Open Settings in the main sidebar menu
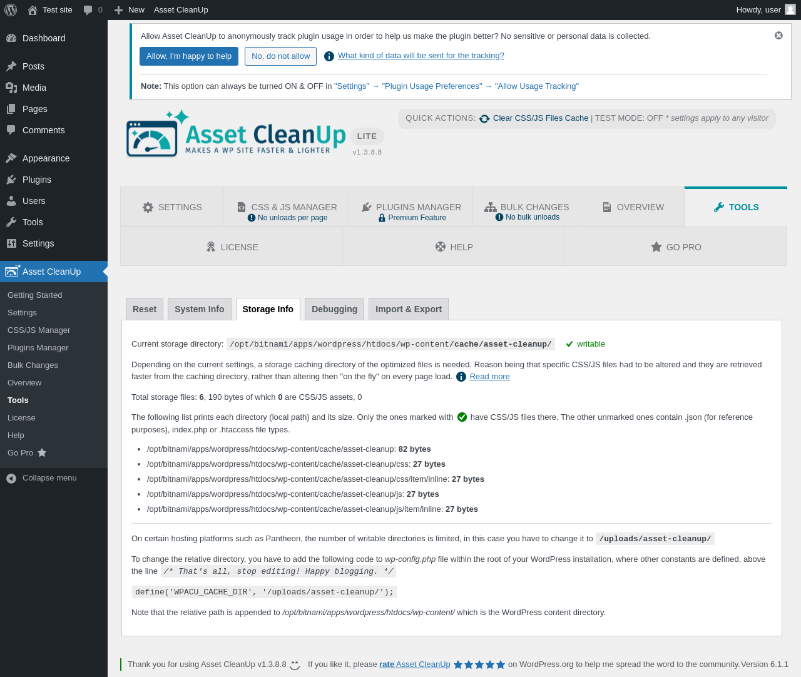Viewport: 801px width, 677px height. click(54, 243)
